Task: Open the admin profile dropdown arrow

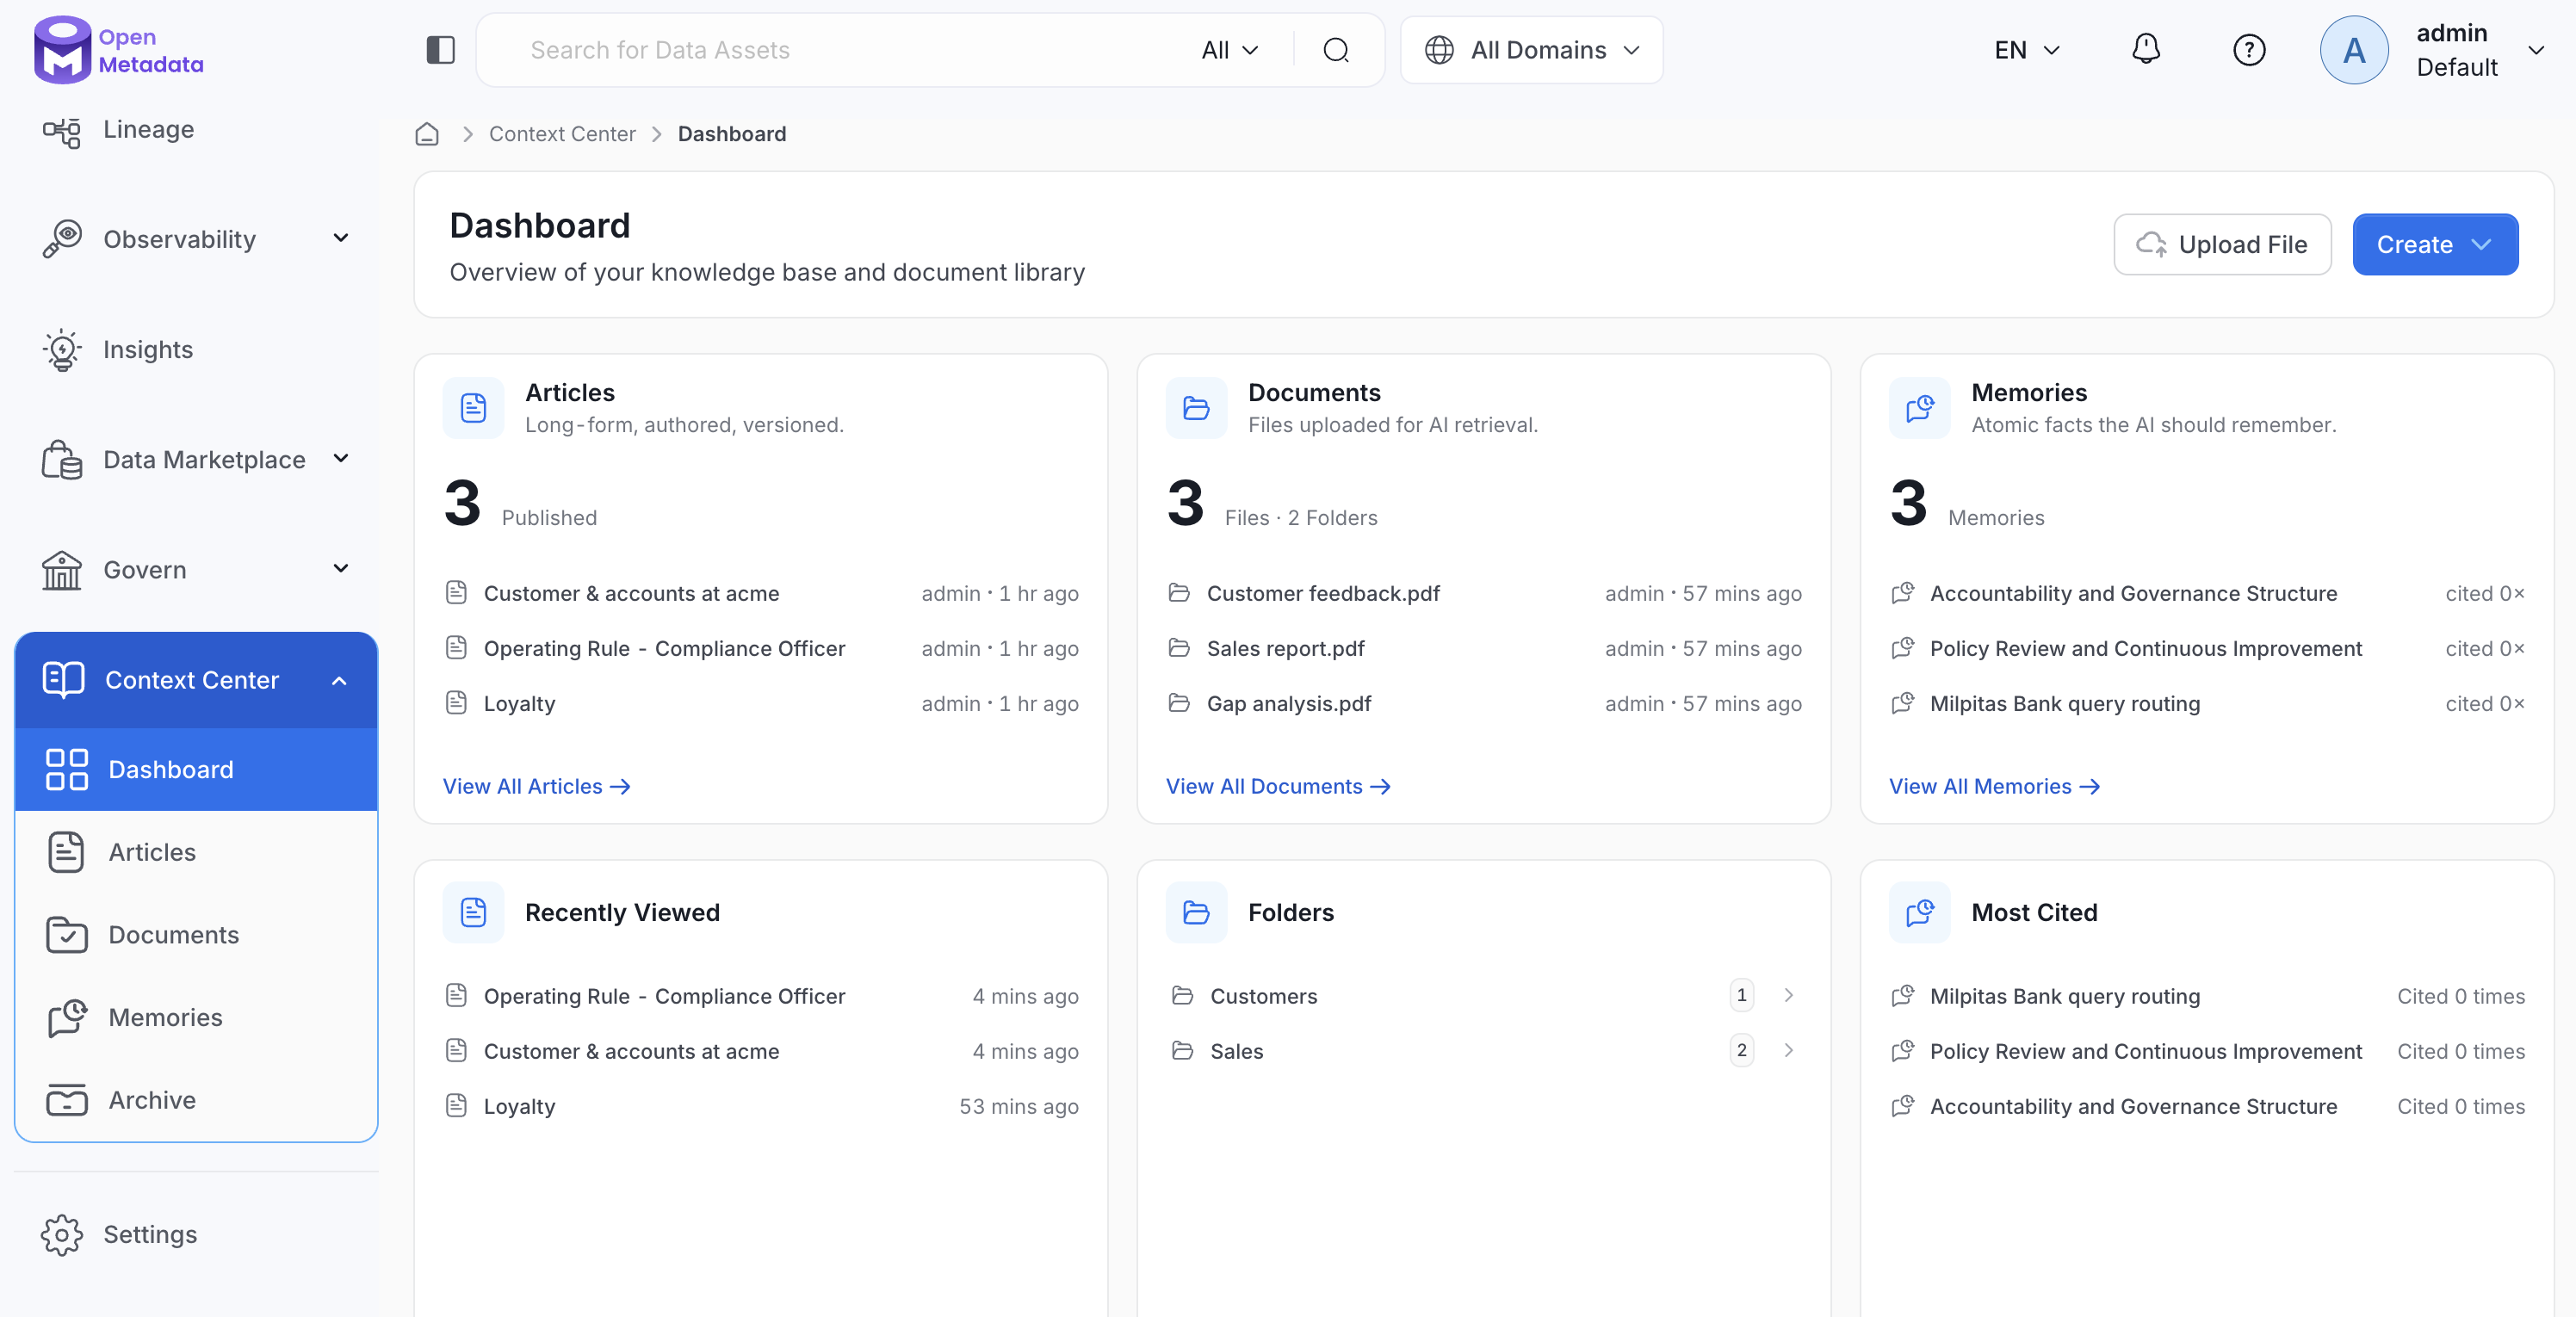Action: tap(2535, 50)
